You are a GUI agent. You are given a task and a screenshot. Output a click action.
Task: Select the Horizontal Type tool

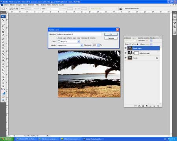(3, 67)
